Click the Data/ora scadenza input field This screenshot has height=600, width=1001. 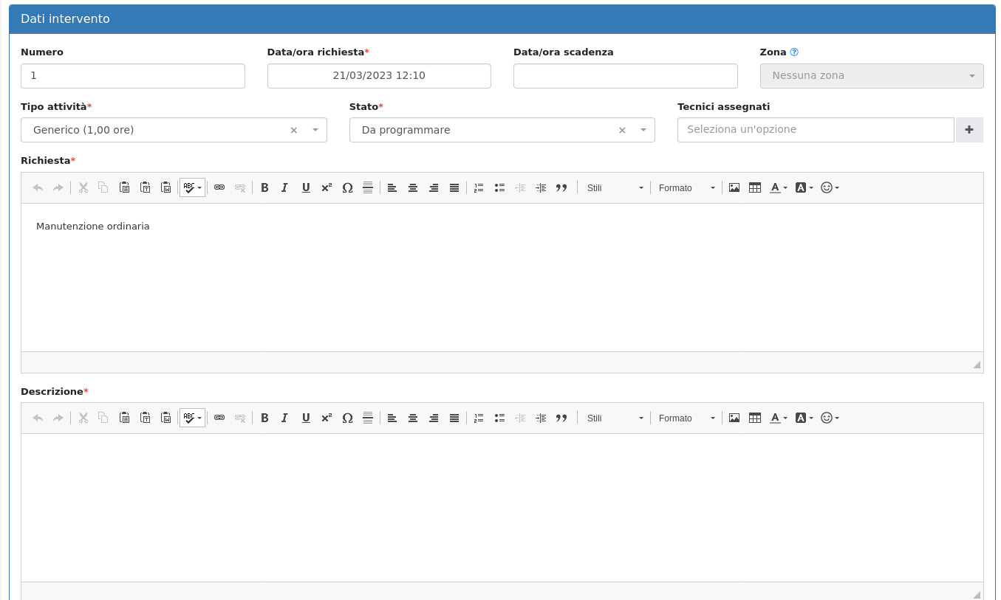pyautogui.click(x=625, y=76)
